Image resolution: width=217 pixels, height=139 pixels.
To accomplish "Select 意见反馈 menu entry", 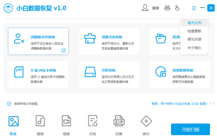I will (x=194, y=39).
